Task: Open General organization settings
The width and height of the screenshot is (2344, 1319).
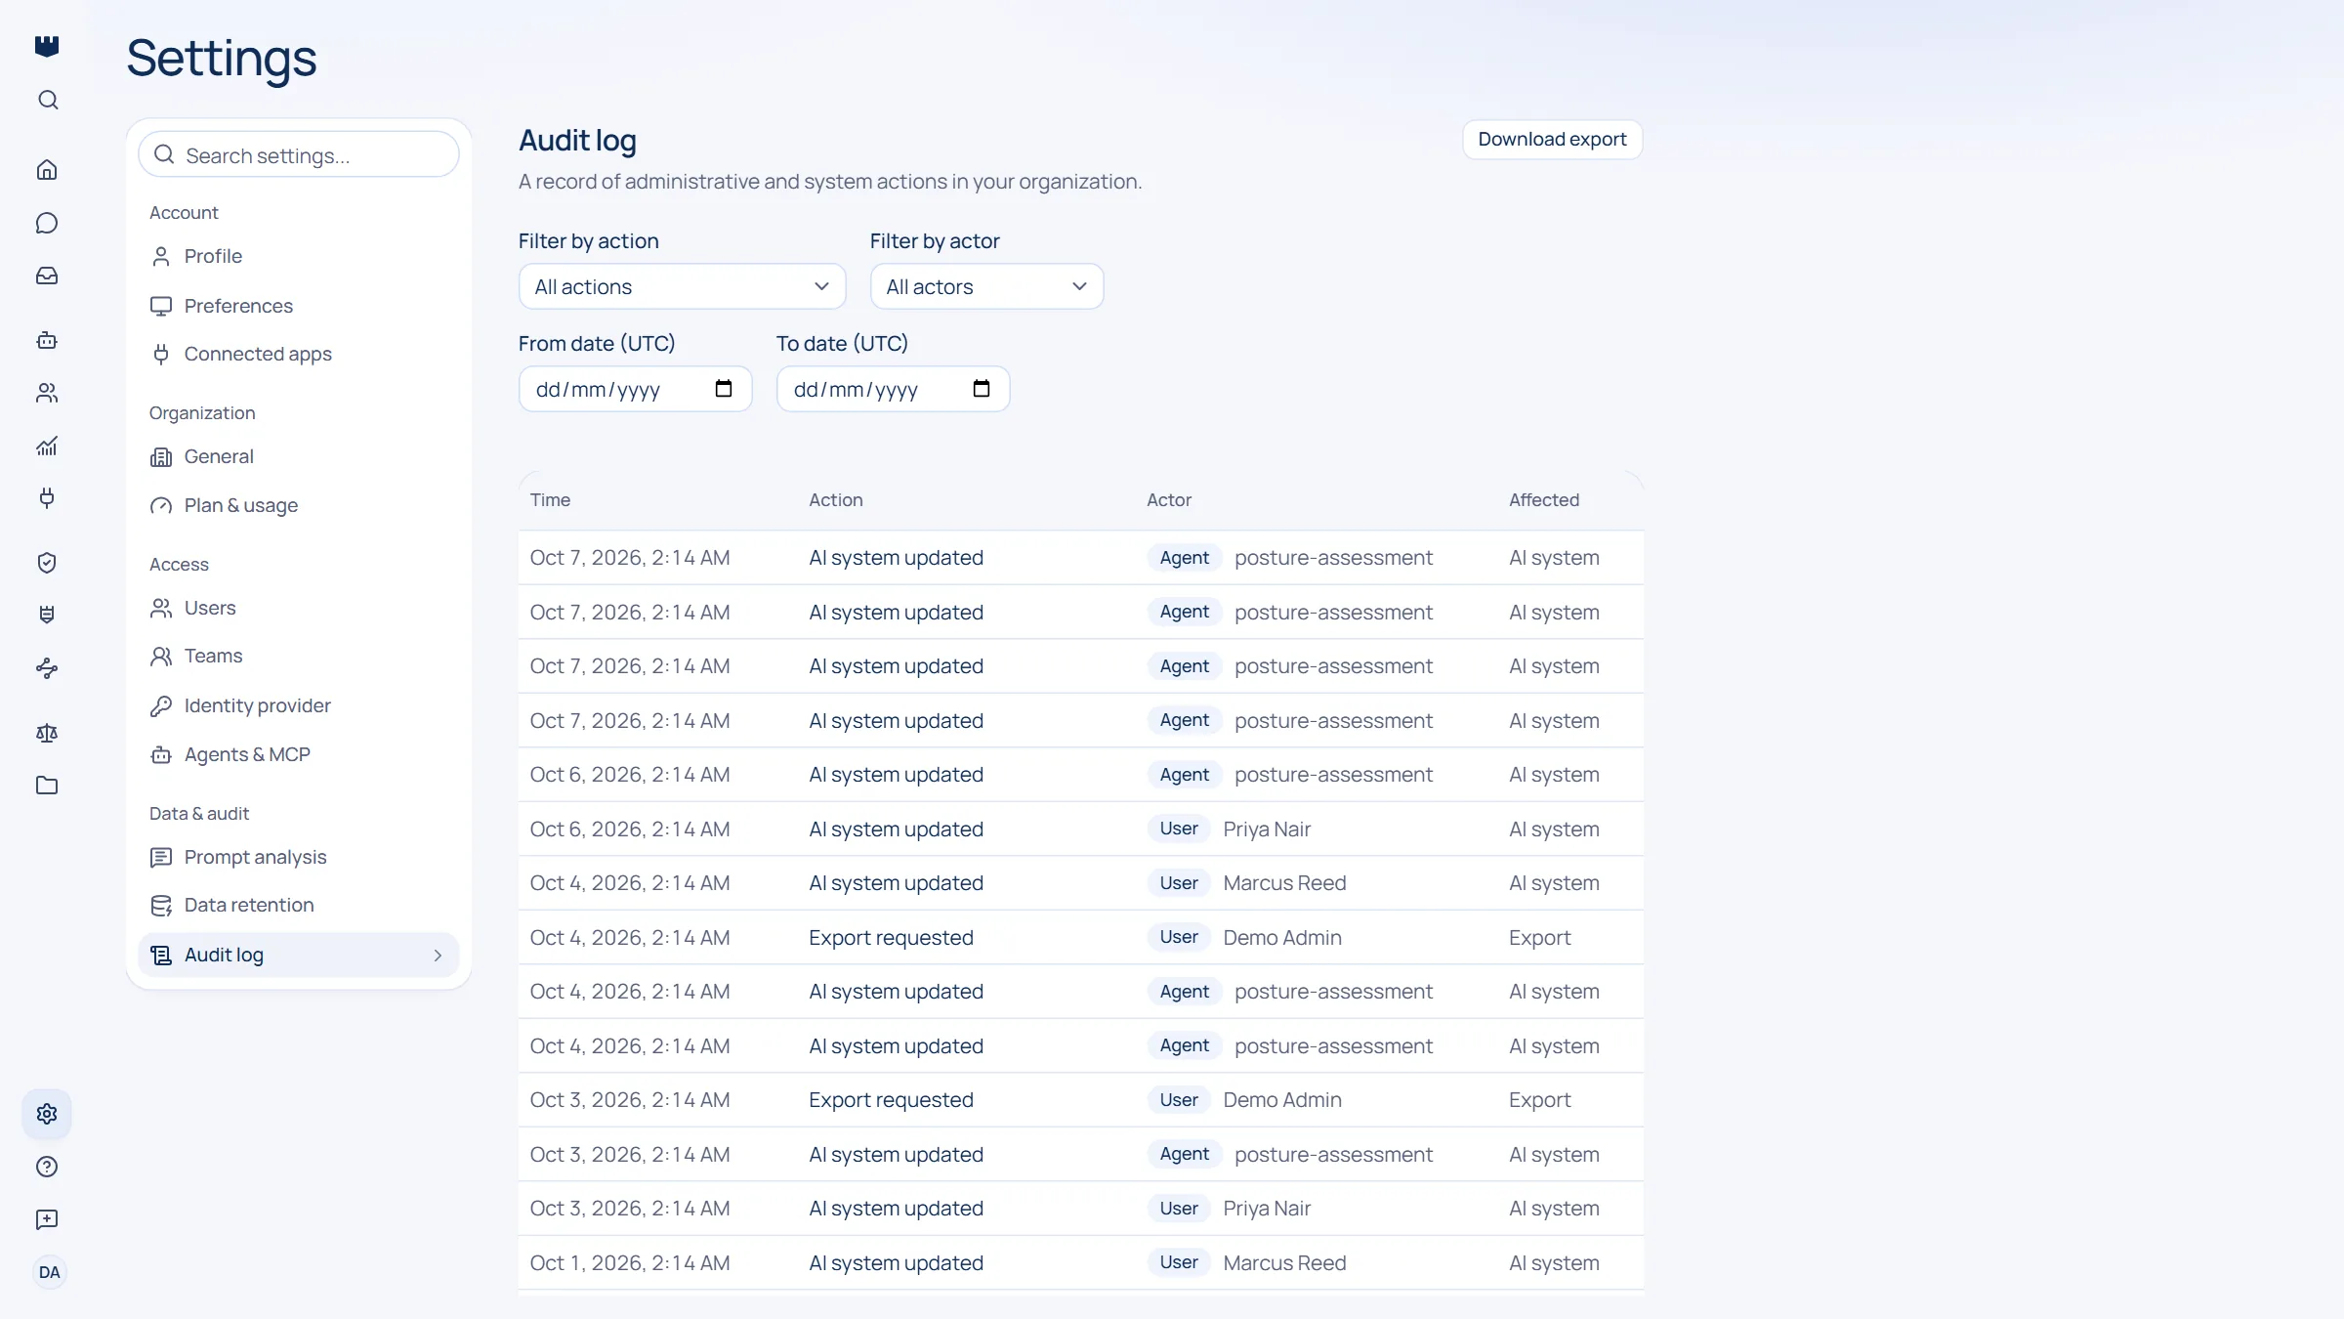Action: [x=298, y=456]
